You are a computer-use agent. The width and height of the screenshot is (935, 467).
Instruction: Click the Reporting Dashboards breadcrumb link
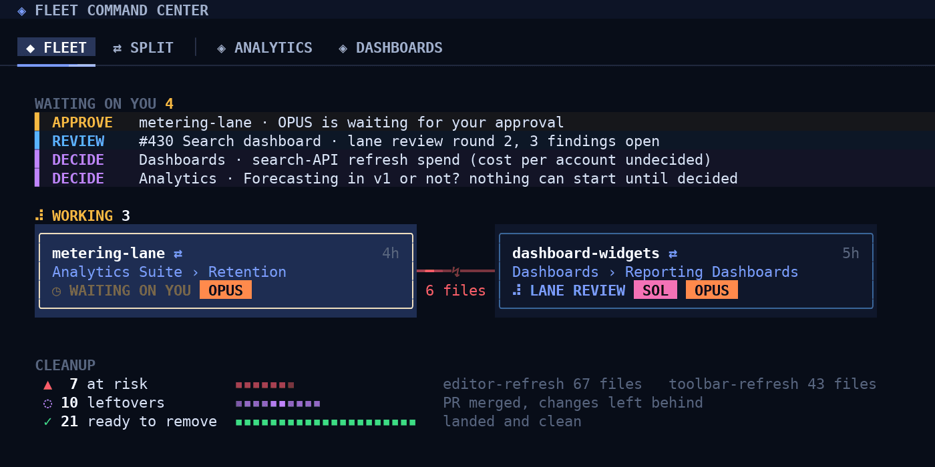tap(712, 272)
